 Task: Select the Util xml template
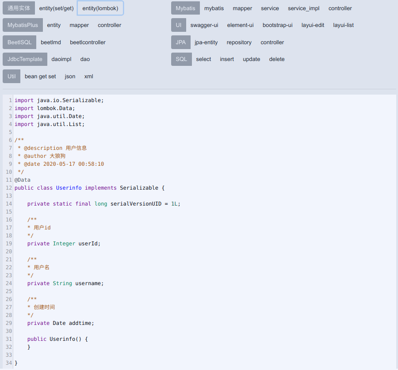(x=88, y=76)
